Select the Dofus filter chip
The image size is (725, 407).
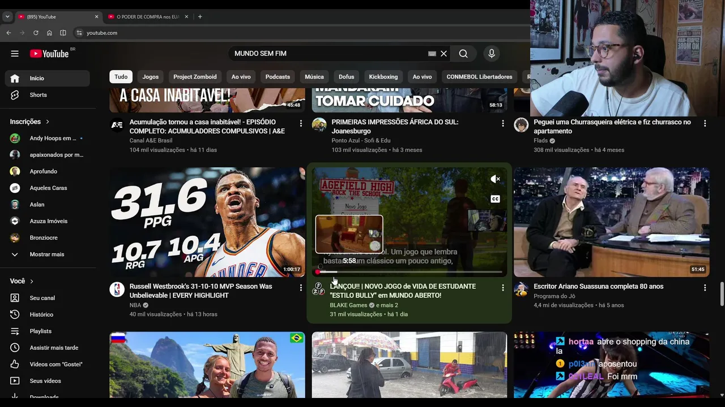tap(347, 77)
